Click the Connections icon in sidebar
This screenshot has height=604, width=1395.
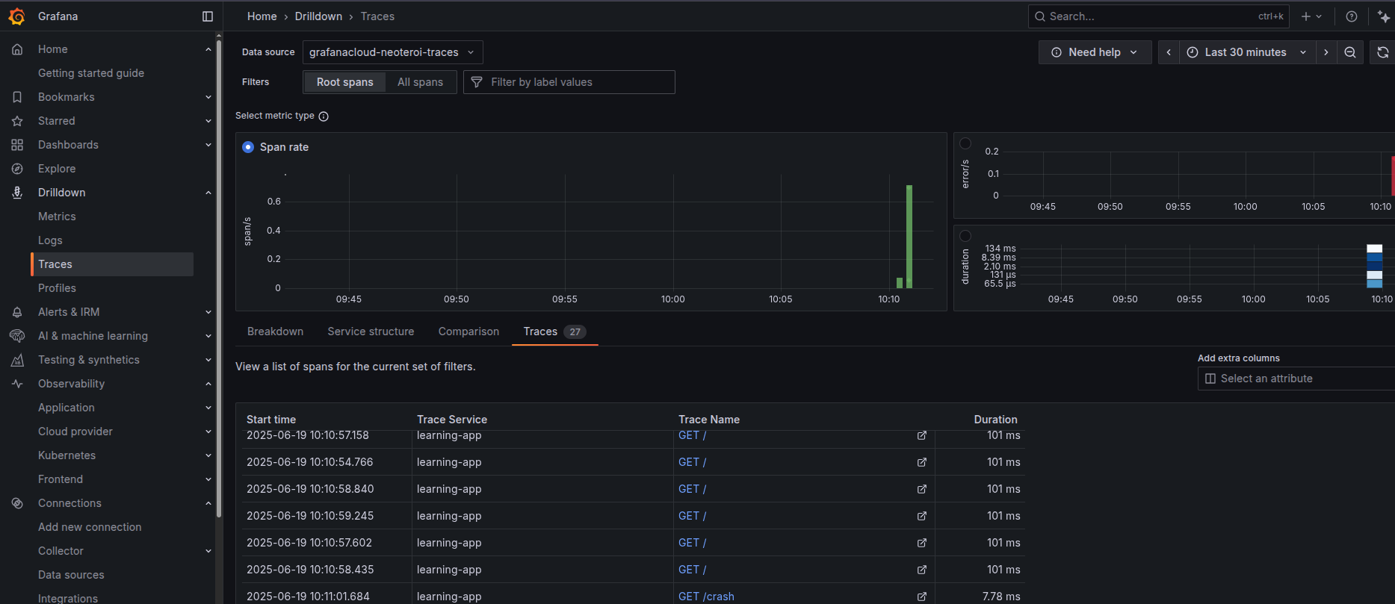click(x=17, y=503)
